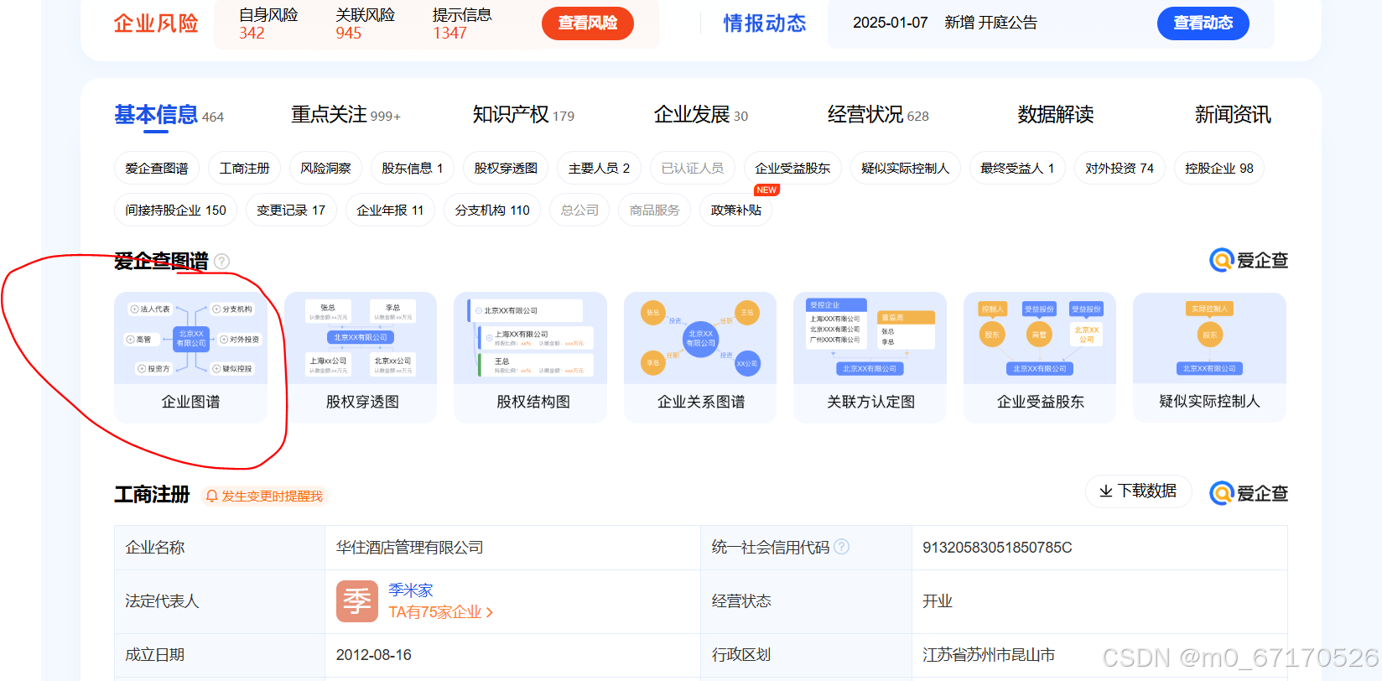Select the 企业年报 11 sub-tag
The width and height of the screenshot is (1382, 681).
pyautogui.click(x=390, y=211)
